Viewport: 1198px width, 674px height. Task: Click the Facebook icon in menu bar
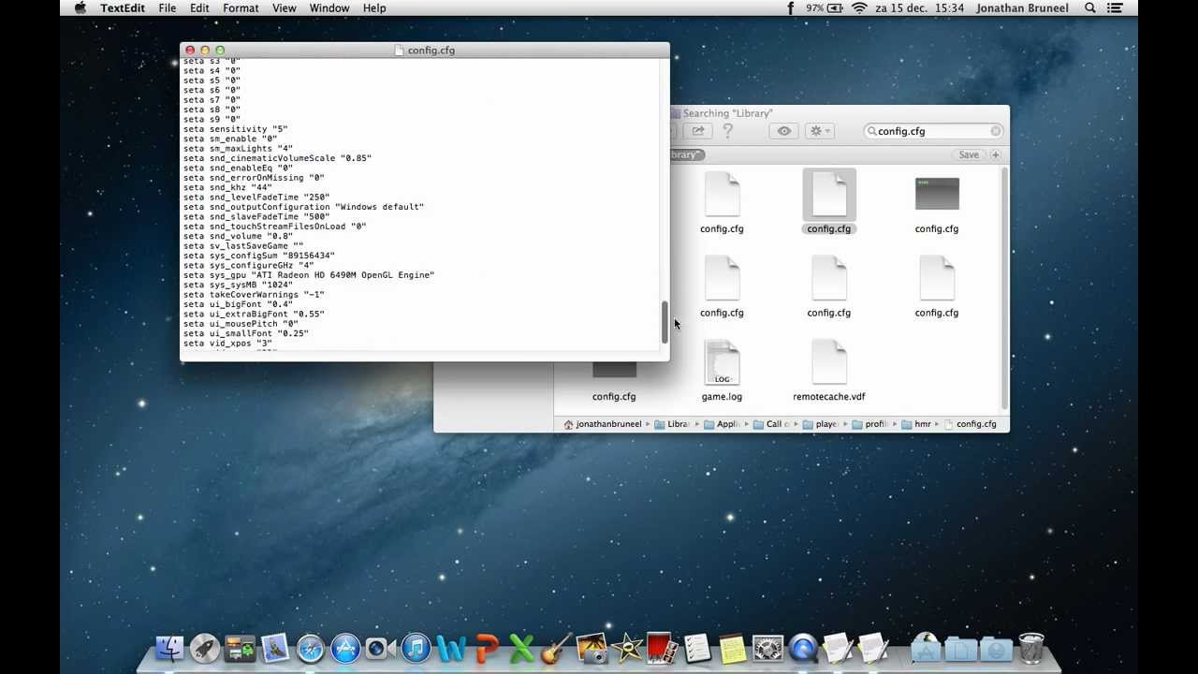point(791,7)
